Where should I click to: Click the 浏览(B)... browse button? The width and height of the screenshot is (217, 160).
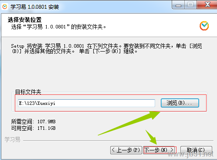[180, 103]
